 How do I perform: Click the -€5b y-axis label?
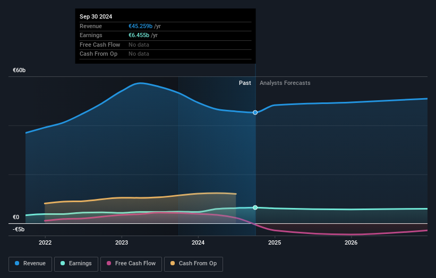19,229
